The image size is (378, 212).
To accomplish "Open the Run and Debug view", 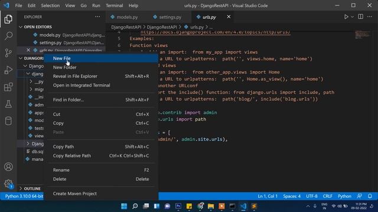I will (x=8, y=70).
